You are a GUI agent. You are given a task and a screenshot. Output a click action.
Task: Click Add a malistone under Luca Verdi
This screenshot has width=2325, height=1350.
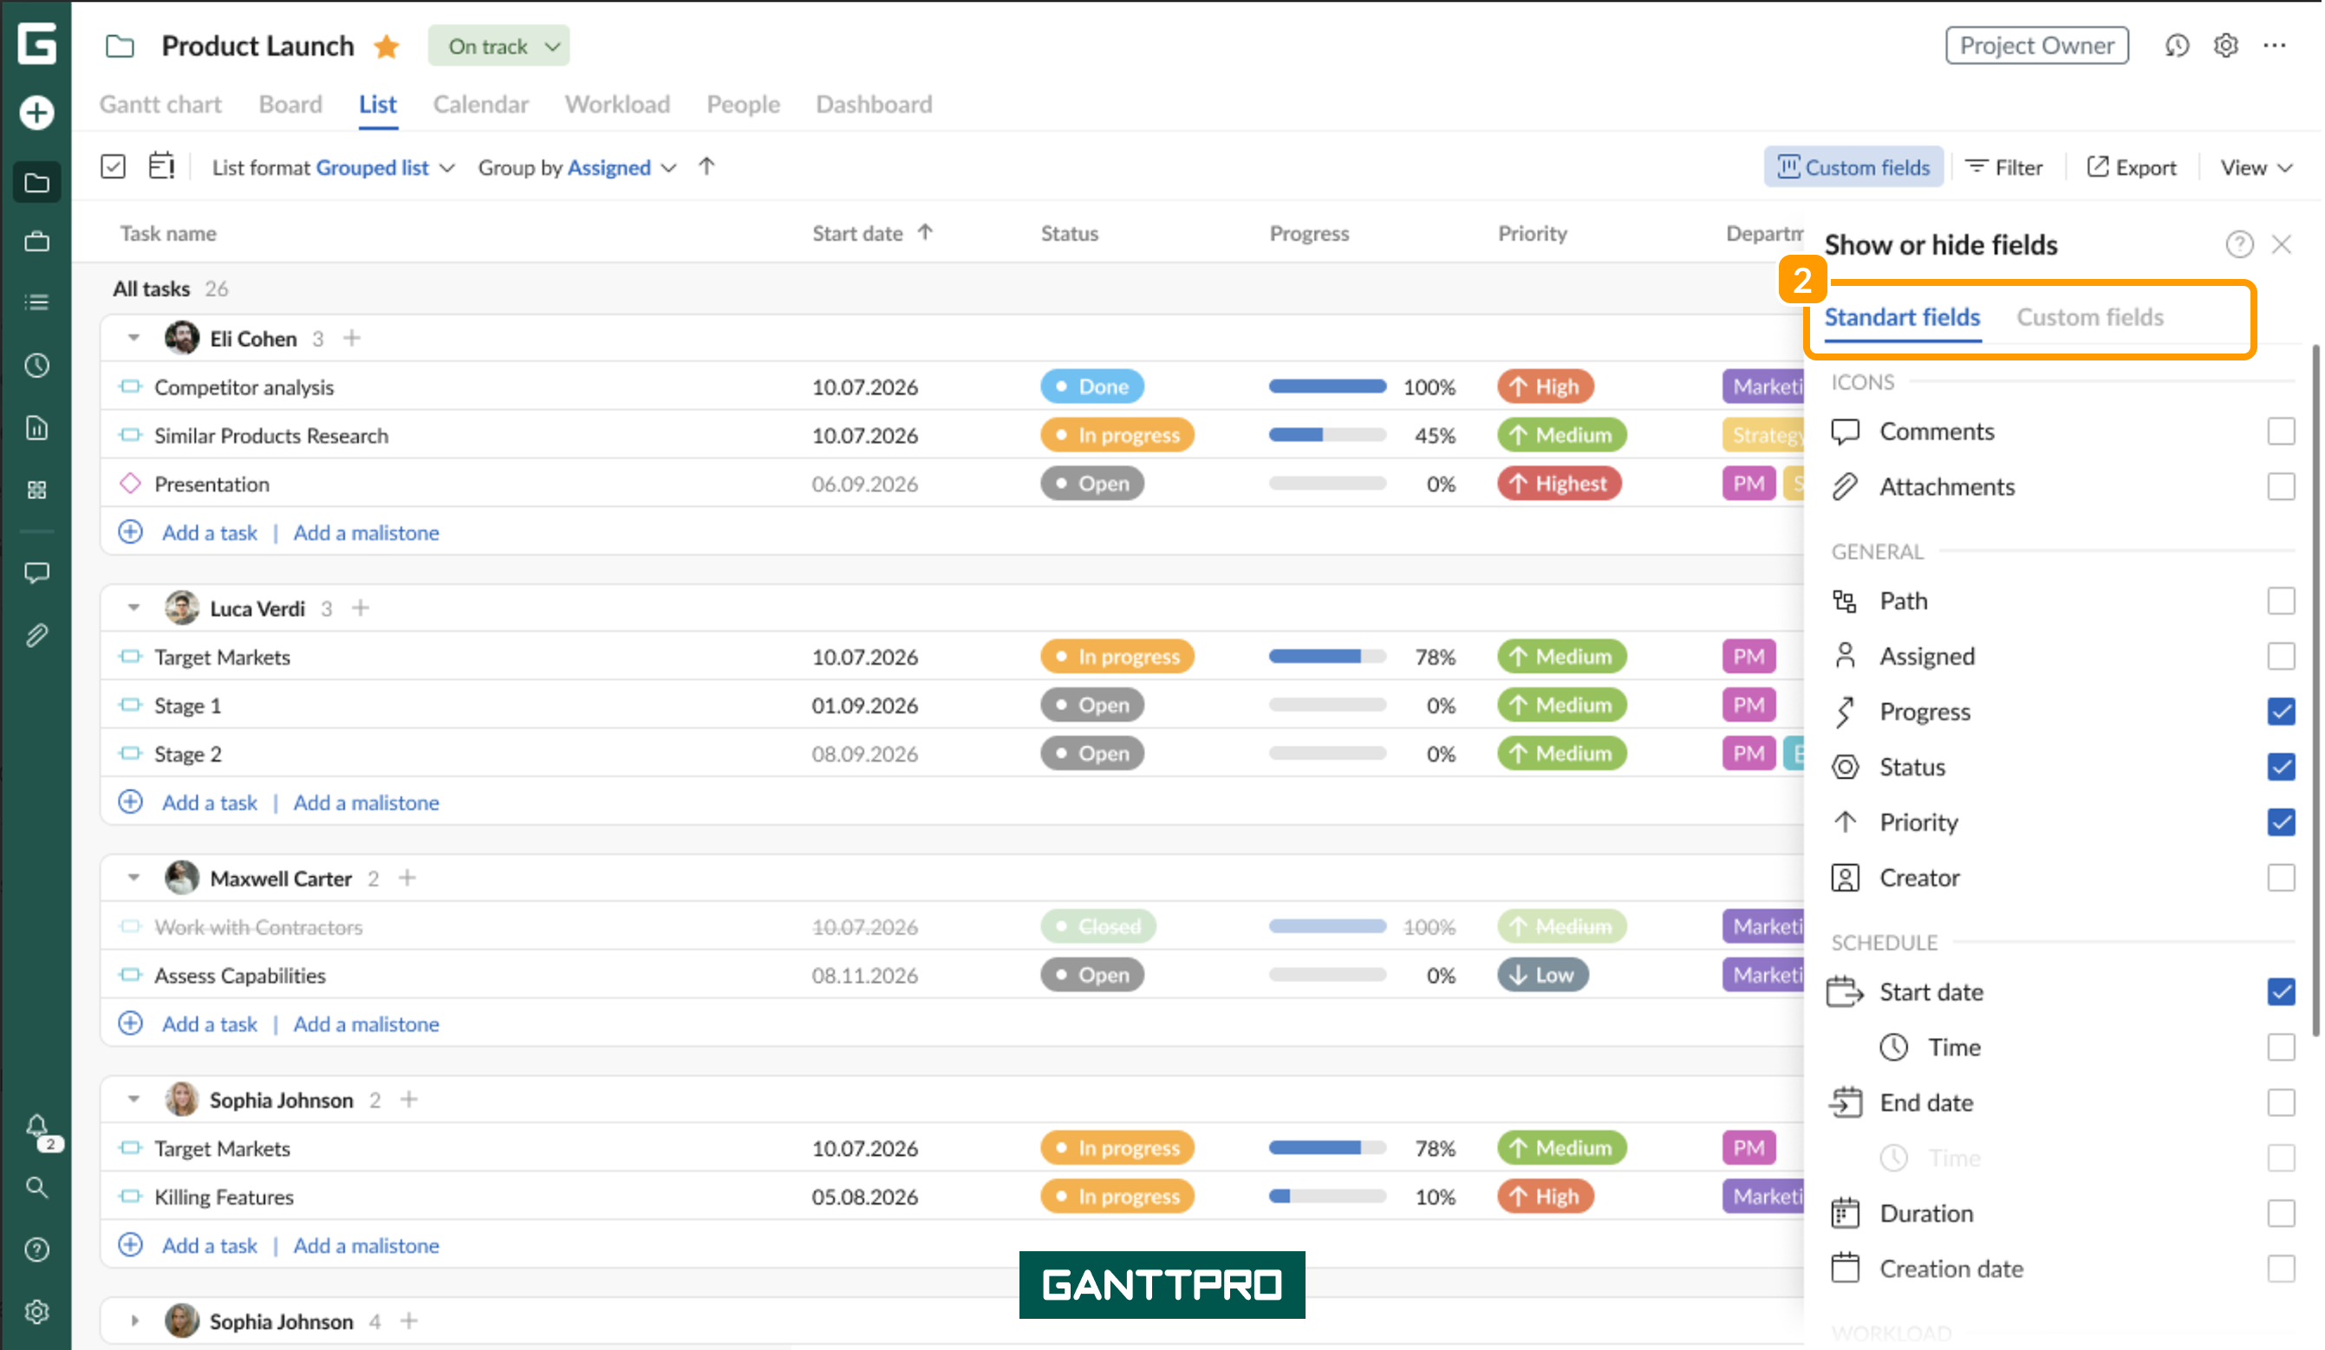pyautogui.click(x=367, y=802)
